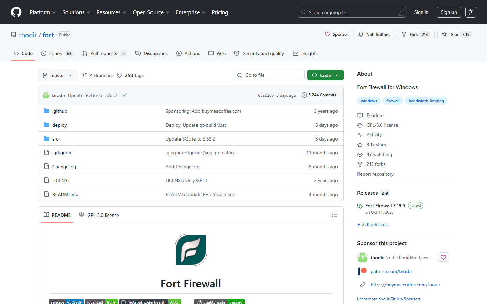View the Discussions tab

[x=152, y=53]
